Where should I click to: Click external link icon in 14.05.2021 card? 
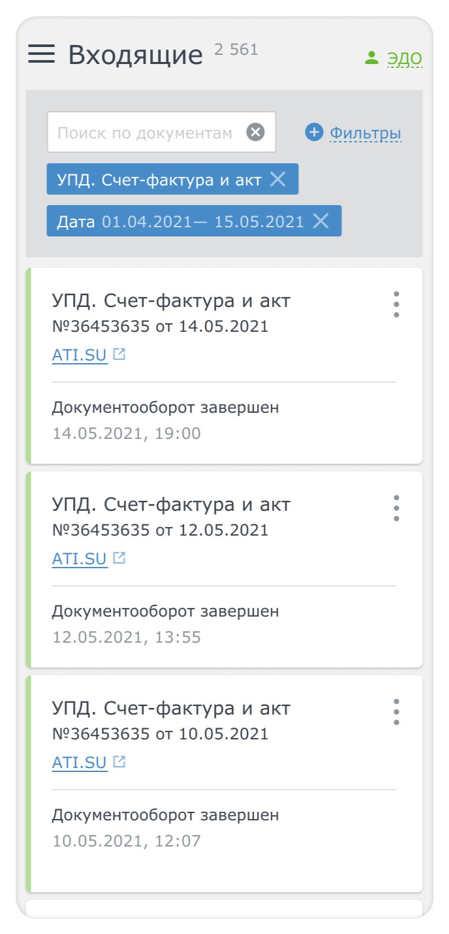click(119, 354)
